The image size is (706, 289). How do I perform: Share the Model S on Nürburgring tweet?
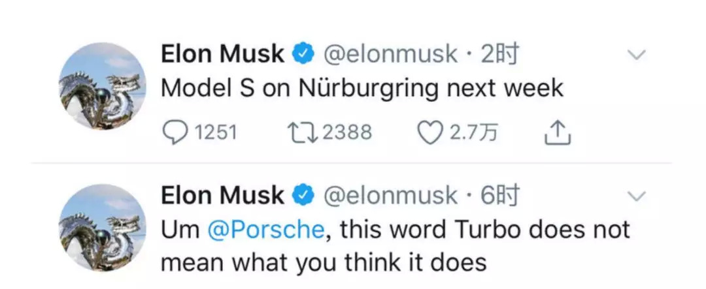click(x=558, y=133)
